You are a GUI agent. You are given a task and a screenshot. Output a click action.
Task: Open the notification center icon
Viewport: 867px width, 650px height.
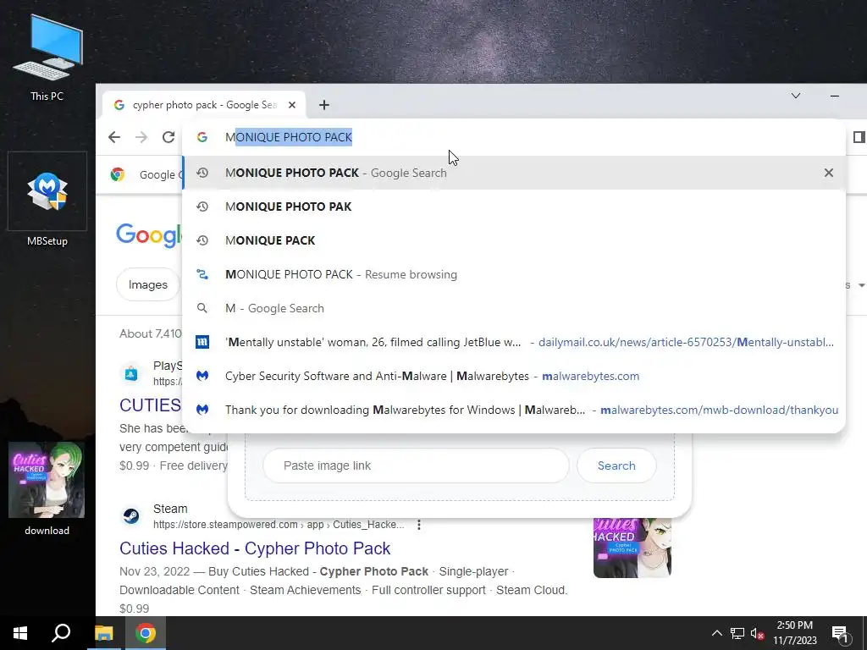[x=840, y=633]
